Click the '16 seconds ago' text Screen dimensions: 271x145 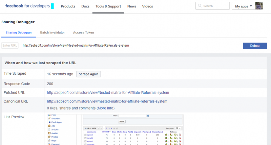coord(60,74)
